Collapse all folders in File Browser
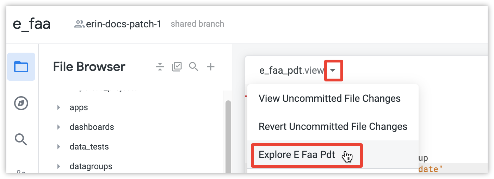The height and width of the screenshot is (179, 494). point(160,67)
